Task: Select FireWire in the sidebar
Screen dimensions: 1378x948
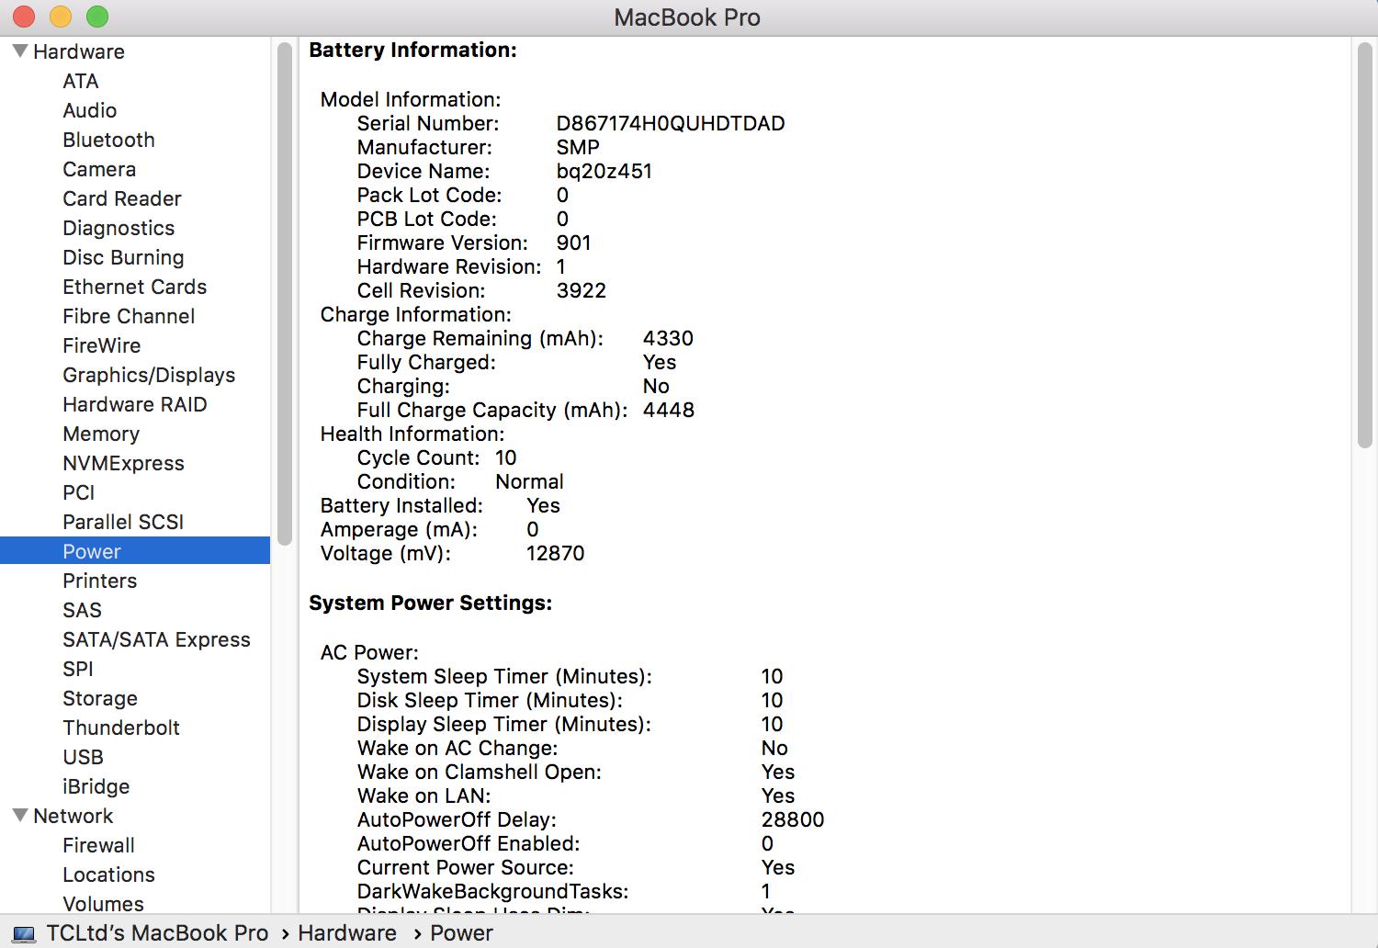Action: [x=102, y=345]
